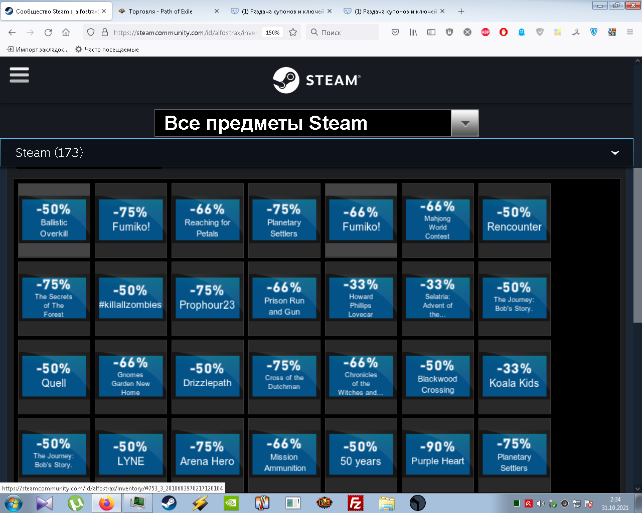Switch to the fourth browser tab about coupons
642x513 pixels.
(x=395, y=11)
